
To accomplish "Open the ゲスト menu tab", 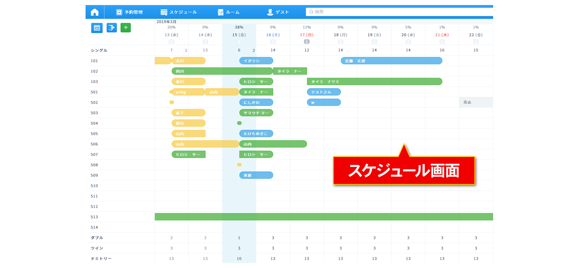I will pyautogui.click(x=278, y=12).
